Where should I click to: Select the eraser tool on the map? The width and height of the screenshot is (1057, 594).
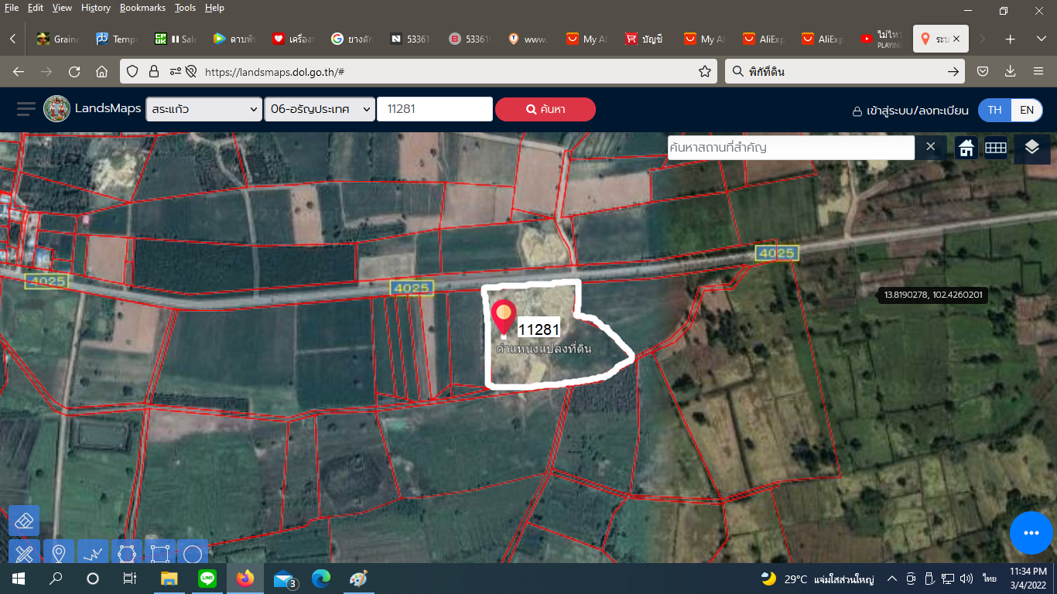24,521
